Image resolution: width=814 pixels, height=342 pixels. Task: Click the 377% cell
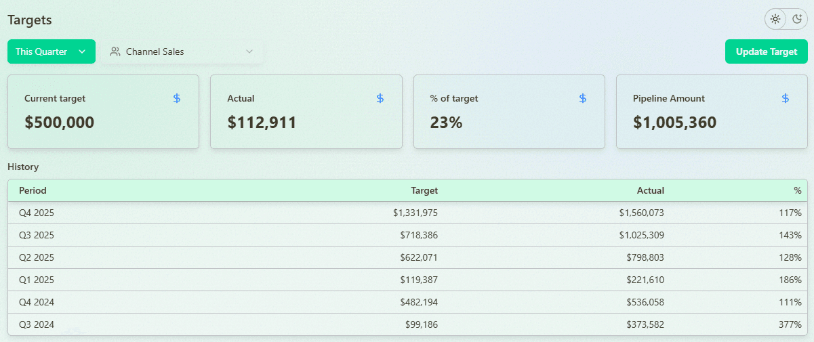[x=790, y=324]
